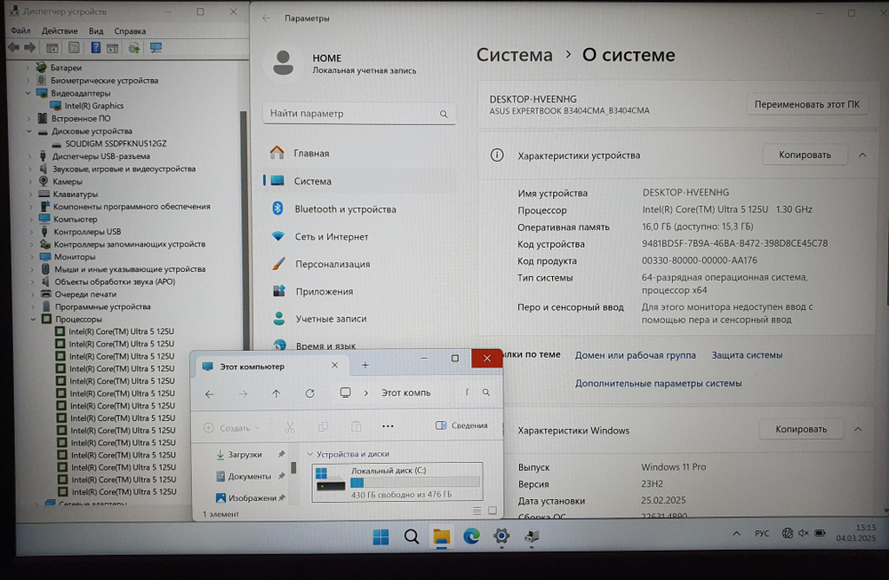Unpin Документы in quick access

pos(281,476)
